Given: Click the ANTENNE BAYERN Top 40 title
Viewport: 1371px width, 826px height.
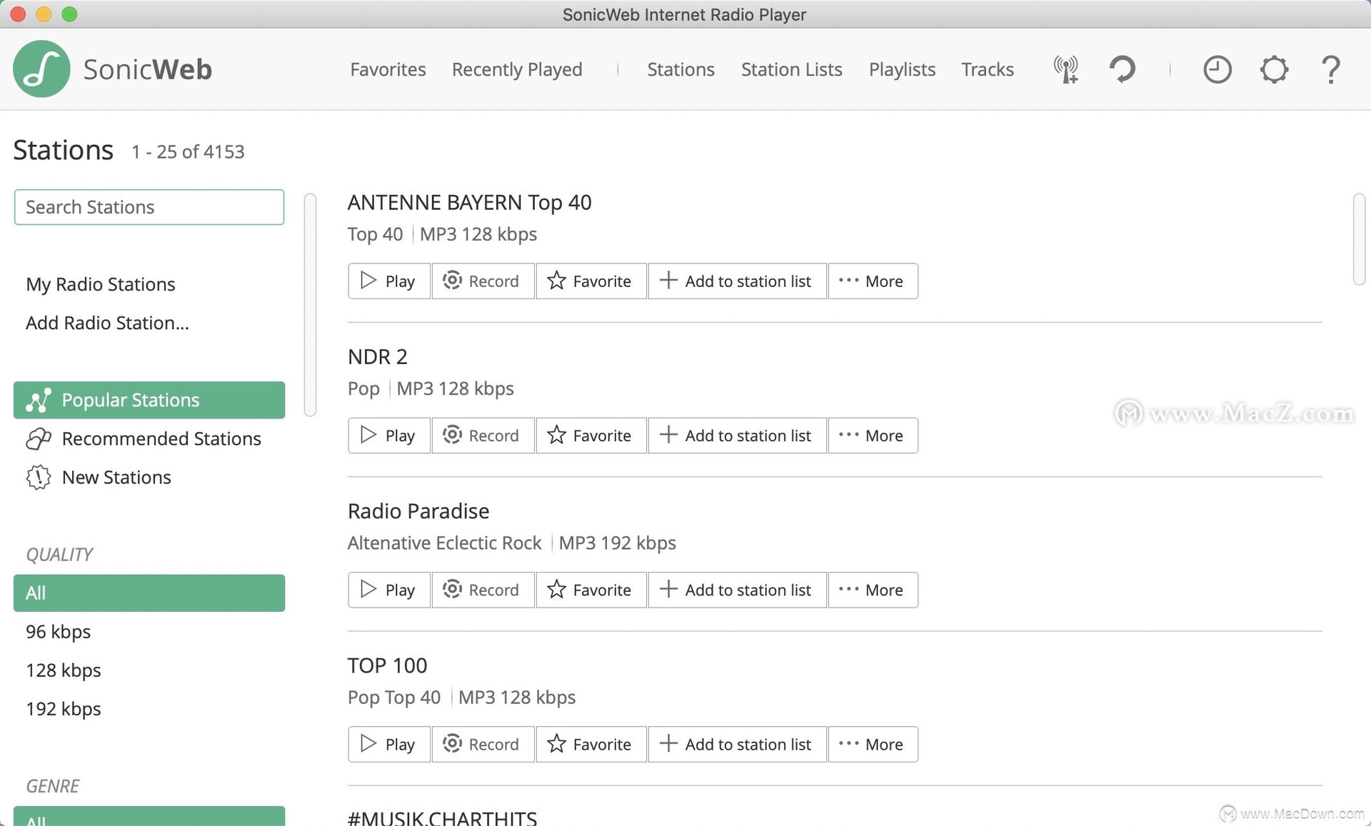Looking at the screenshot, I should (469, 203).
